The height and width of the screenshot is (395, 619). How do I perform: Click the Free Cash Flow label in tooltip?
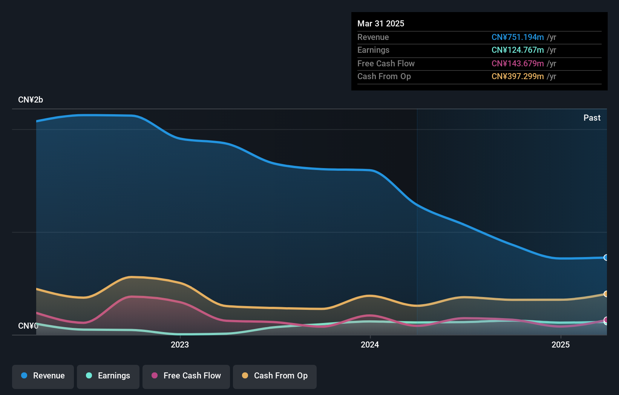click(x=386, y=63)
